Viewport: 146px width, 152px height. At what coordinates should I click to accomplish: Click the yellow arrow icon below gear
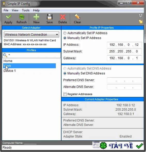click(x=141, y=21)
